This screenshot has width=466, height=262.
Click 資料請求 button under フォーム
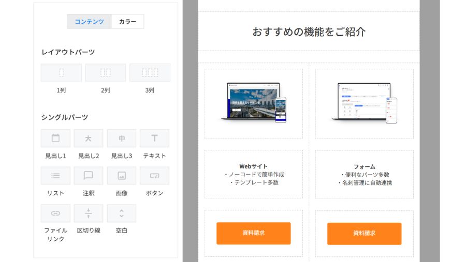click(x=364, y=233)
